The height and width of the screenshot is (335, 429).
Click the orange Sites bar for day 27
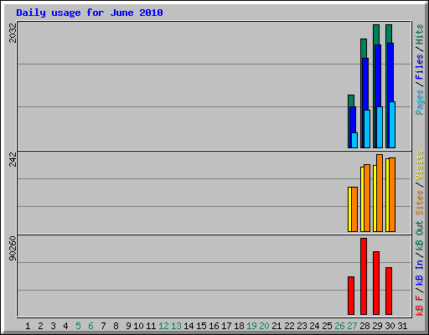[x=354, y=209]
